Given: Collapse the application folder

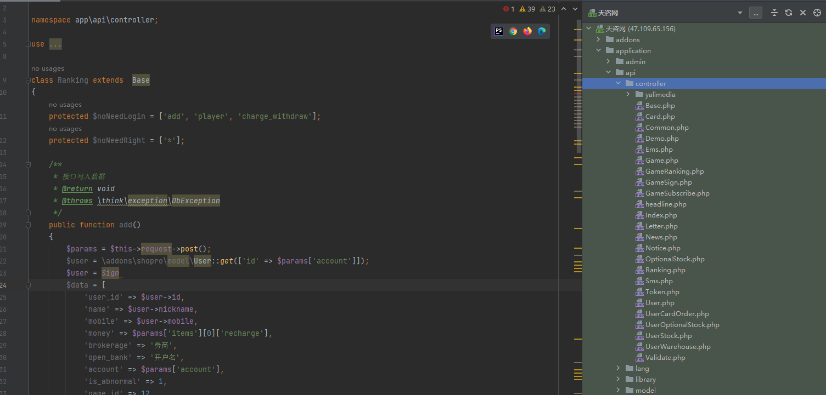Looking at the screenshot, I should (x=599, y=50).
